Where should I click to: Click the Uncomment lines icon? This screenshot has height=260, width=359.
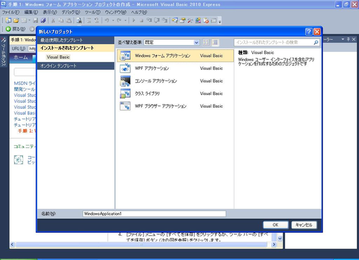pyautogui.click(x=97, y=21)
